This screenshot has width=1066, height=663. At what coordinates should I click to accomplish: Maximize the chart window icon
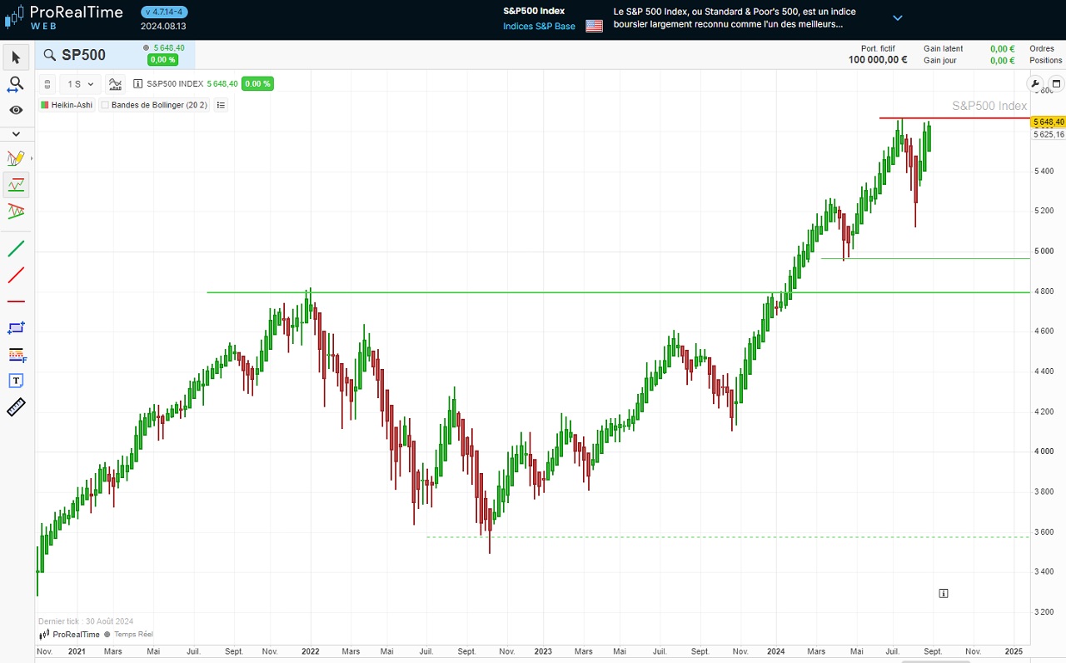(1056, 83)
